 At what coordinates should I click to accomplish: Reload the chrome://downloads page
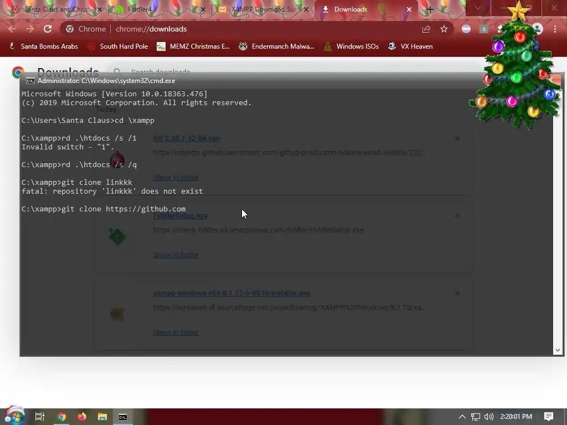tap(48, 29)
